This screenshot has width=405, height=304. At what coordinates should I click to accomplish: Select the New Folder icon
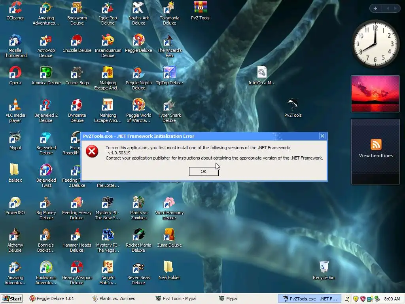pos(169,271)
